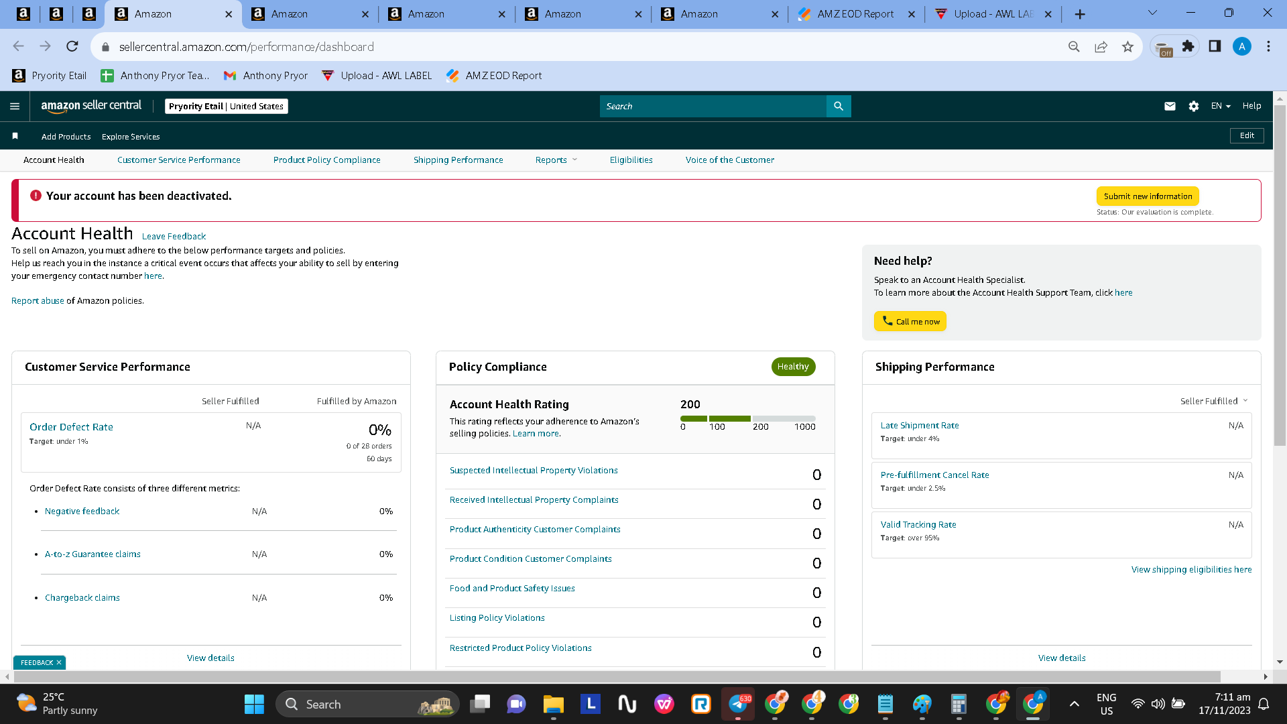This screenshot has height=724, width=1287.
Task: Expand Seller Fulfilled dropdown in Shipping Performance
Action: click(1214, 401)
